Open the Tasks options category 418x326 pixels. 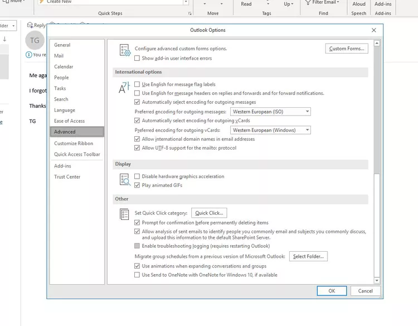(x=77, y=88)
